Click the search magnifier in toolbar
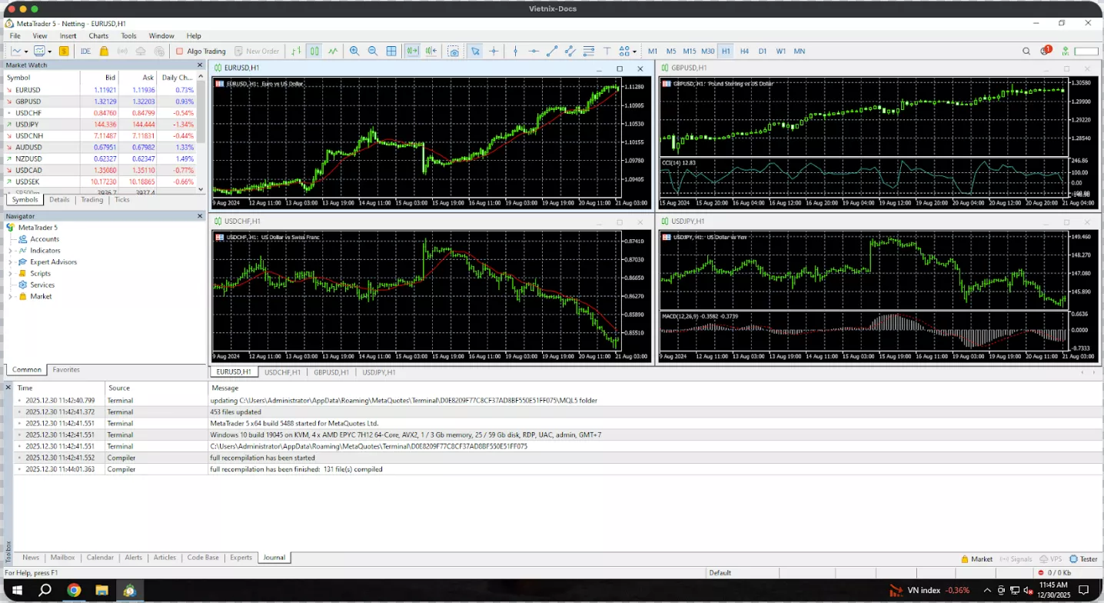This screenshot has height=603, width=1104. [x=1026, y=52]
